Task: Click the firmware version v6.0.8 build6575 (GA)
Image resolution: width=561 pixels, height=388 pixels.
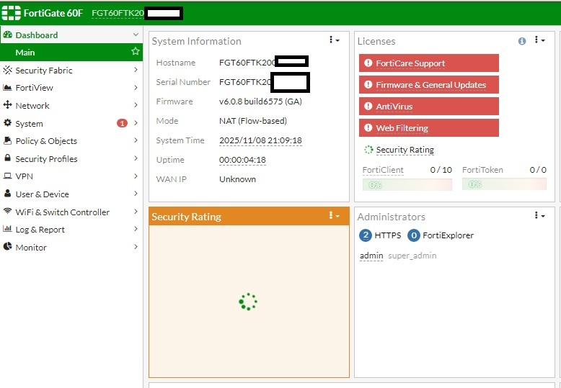Action: [x=260, y=101]
